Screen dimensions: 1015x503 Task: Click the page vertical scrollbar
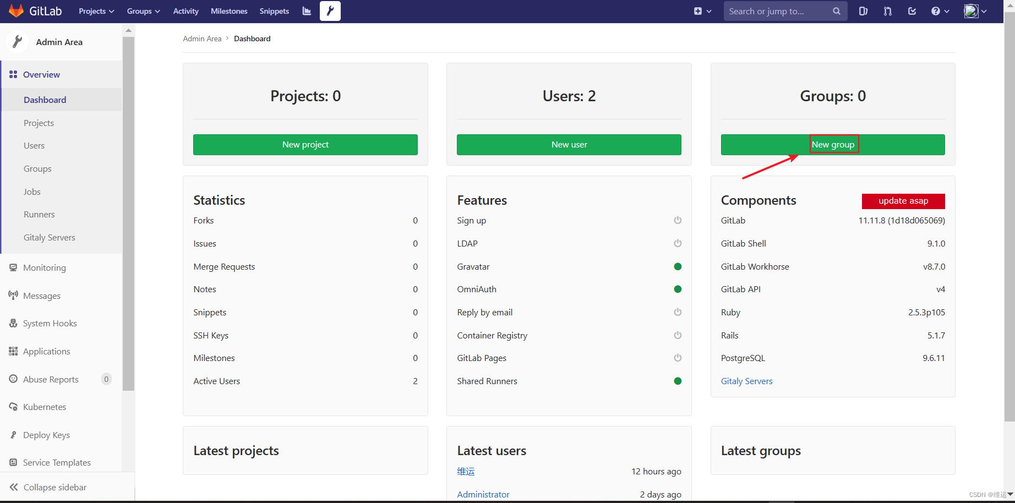[x=1009, y=217]
